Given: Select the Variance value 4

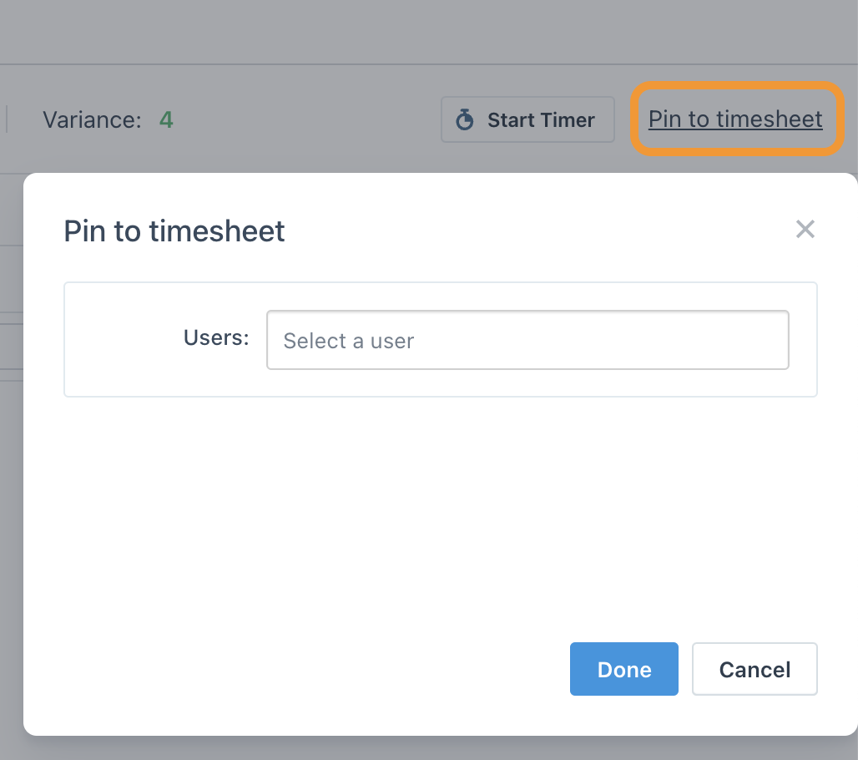Looking at the screenshot, I should coord(166,119).
